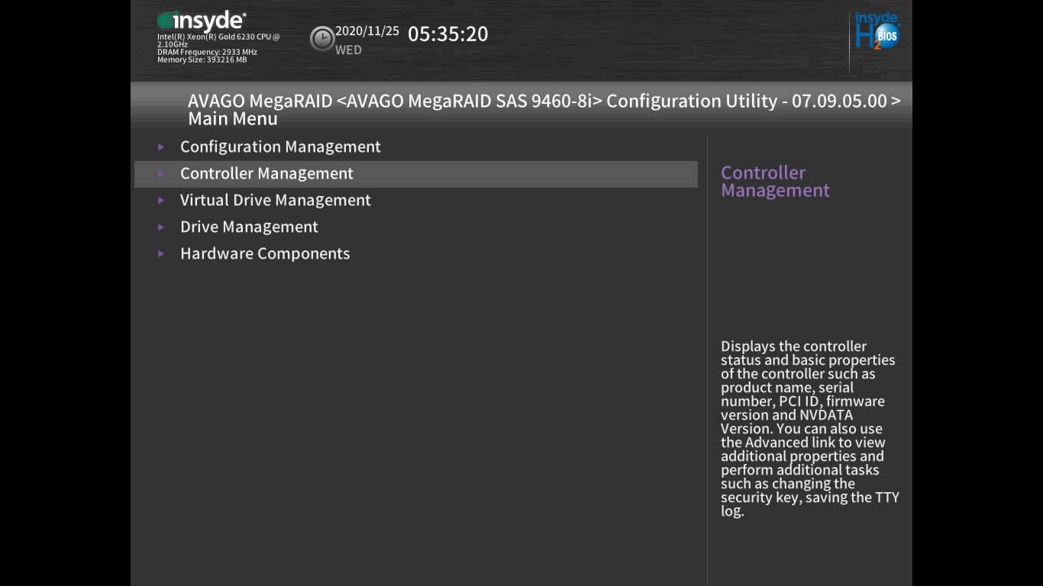Click the AVAGO MegaRAID Configuration Utility title
Screen dimensions: 1043x586
pyautogui.click(x=544, y=101)
